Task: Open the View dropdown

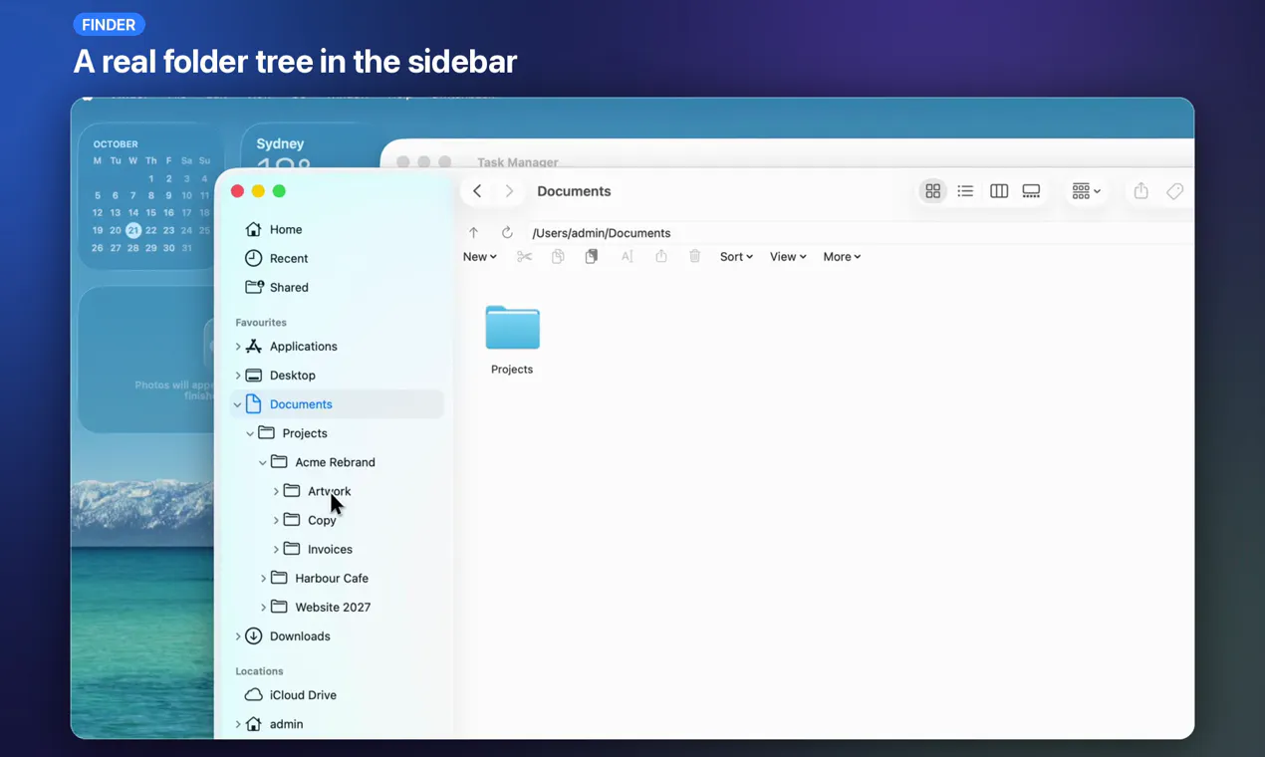Action: click(x=788, y=257)
